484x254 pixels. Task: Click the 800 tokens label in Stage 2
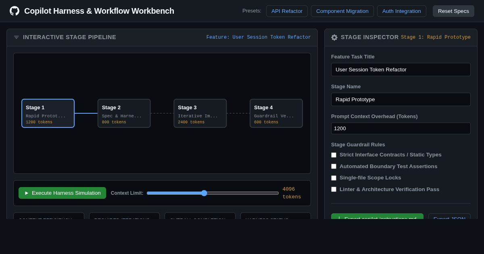[x=114, y=122]
